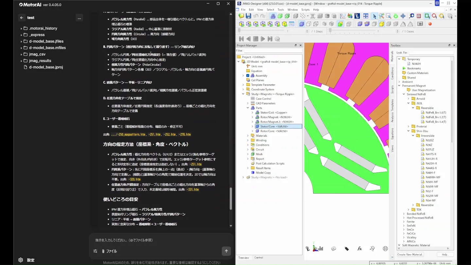Expand the Stator/Coil Copper part

coord(252,113)
